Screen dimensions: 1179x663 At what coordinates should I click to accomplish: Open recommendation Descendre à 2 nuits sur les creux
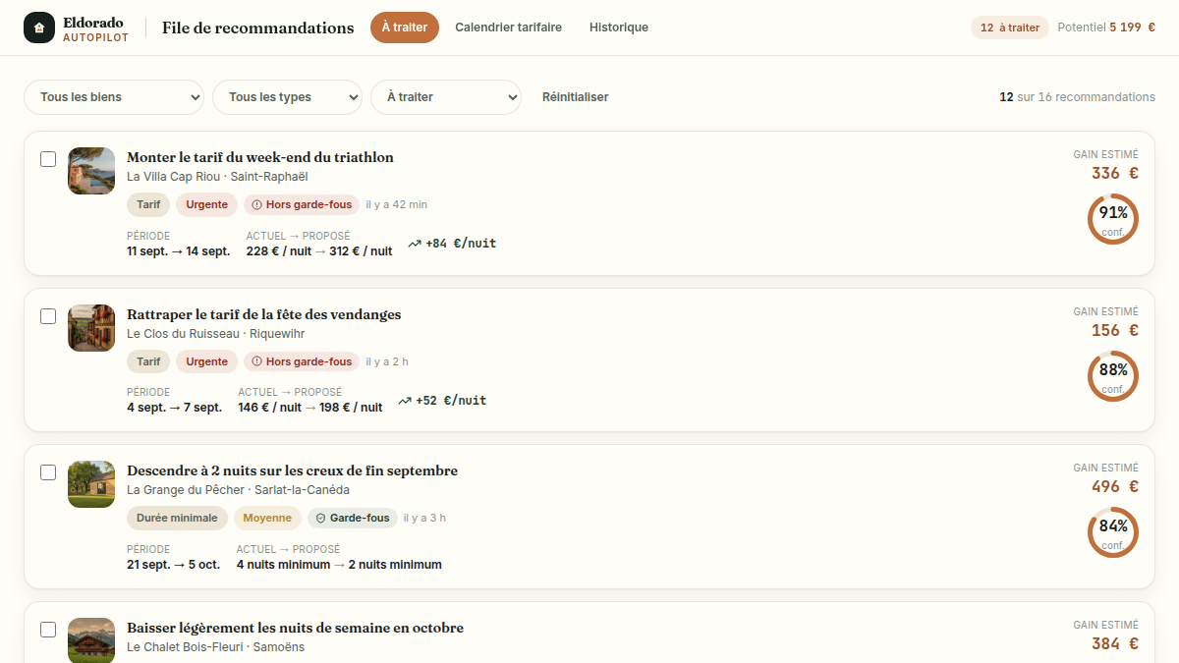293,470
